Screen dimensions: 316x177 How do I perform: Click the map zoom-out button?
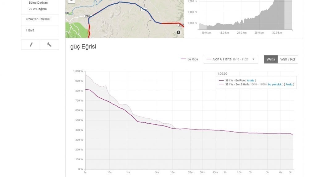pos(71,1)
